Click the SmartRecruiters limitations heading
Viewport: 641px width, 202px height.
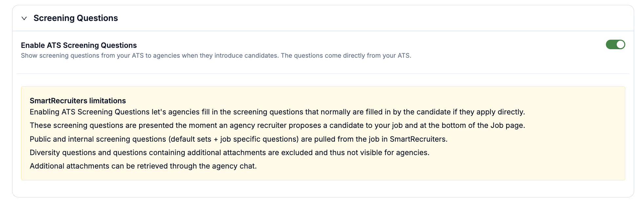78,101
